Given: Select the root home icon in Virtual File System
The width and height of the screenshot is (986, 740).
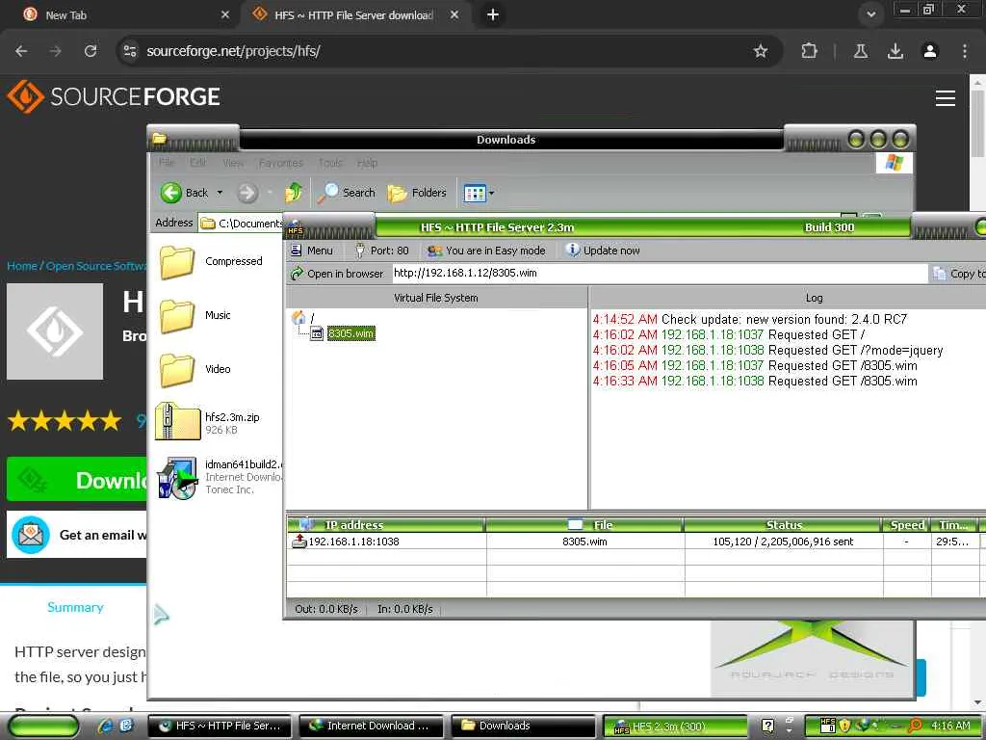Looking at the screenshot, I should (299, 318).
